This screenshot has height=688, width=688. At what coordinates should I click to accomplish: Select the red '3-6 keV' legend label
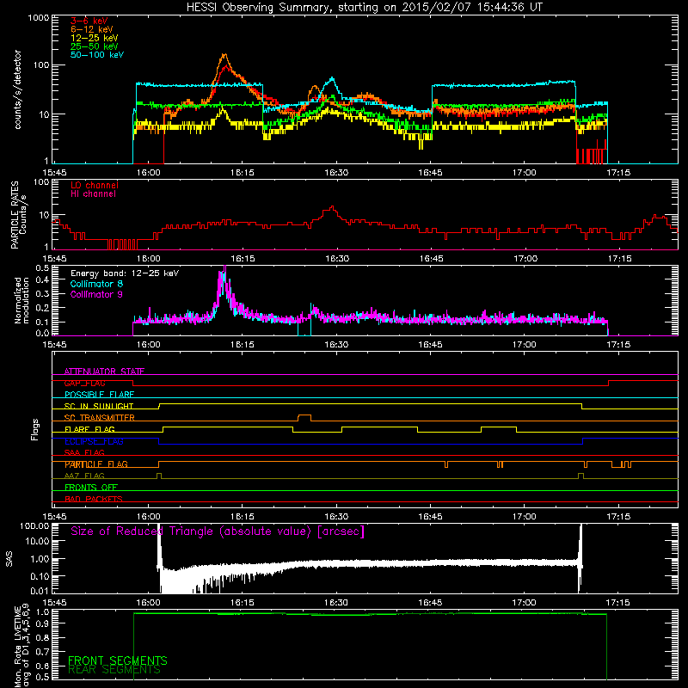[x=89, y=21]
